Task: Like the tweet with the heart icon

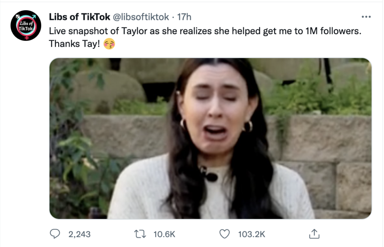Action: (x=224, y=234)
